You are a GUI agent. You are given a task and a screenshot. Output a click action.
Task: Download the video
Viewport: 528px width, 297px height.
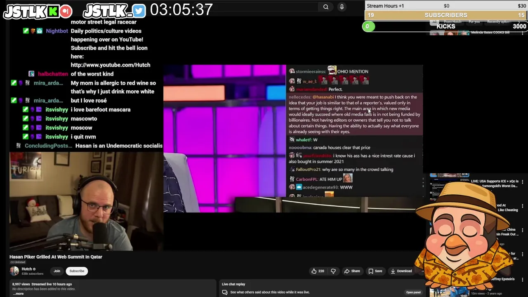[401, 271]
